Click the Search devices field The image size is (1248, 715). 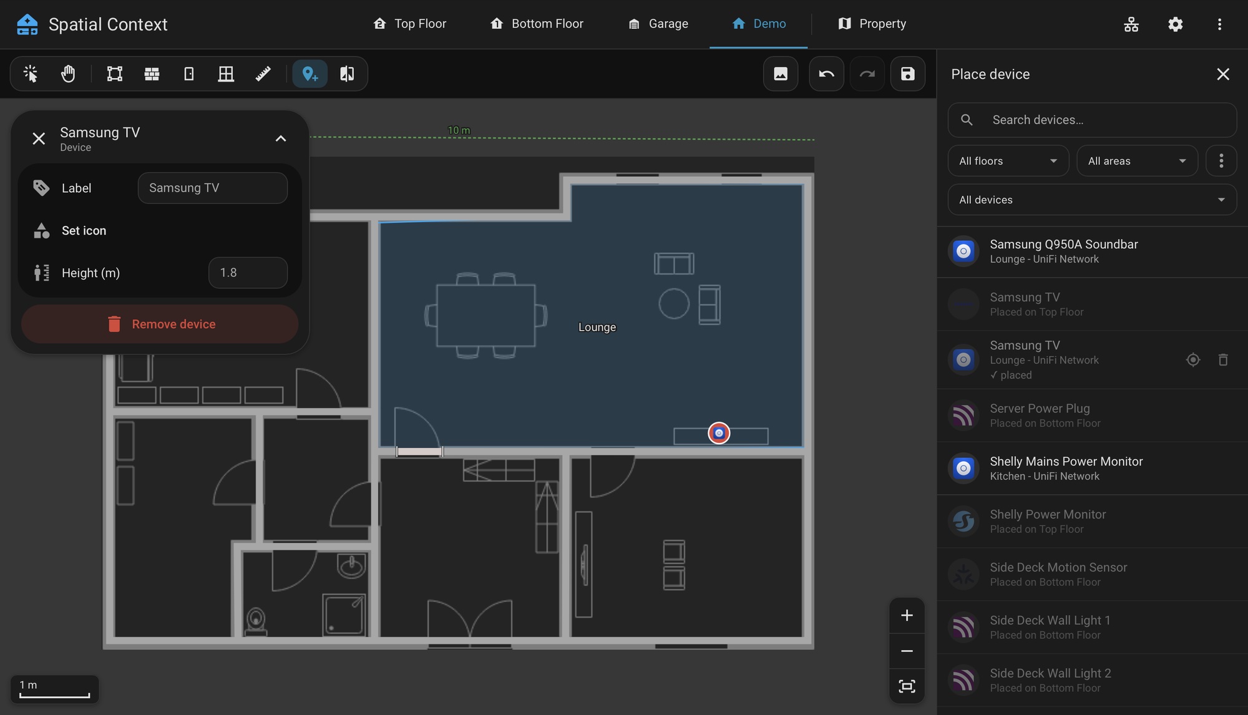(1092, 120)
